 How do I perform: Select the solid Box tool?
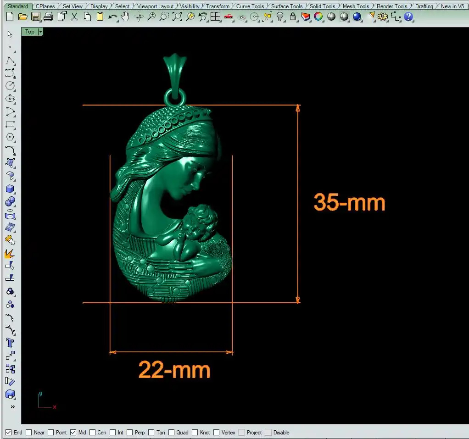[x=10, y=189]
